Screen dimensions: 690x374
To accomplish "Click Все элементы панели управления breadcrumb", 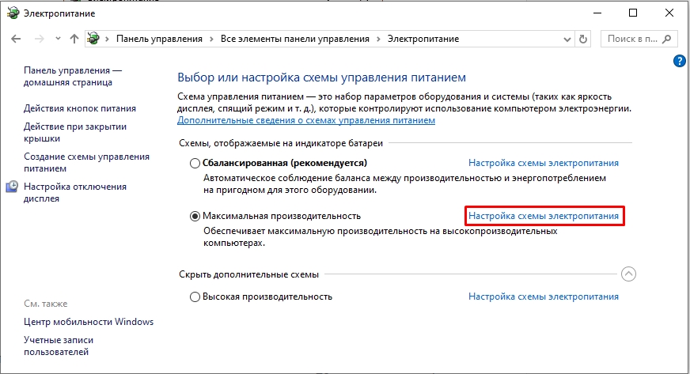I will (294, 39).
